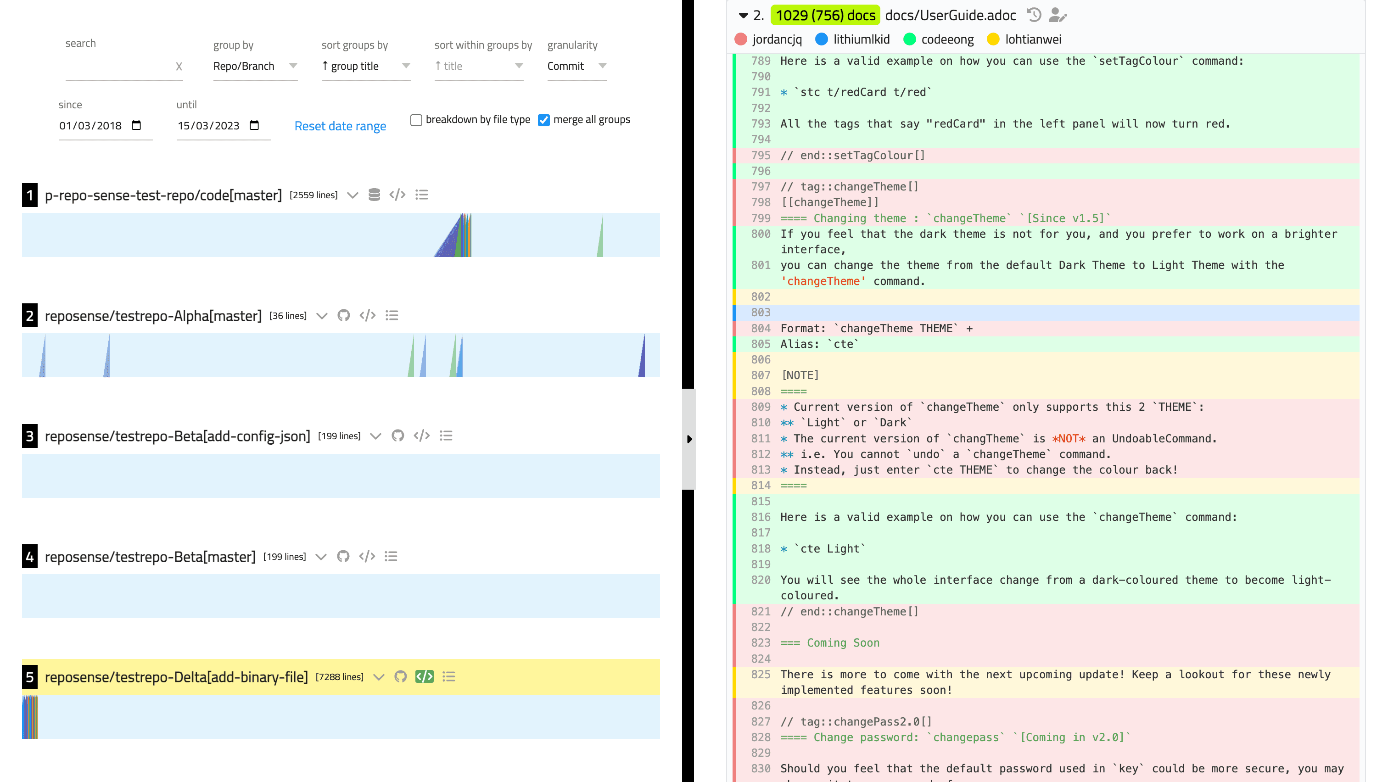
Task: Clear search with X button
Action: [x=179, y=66]
